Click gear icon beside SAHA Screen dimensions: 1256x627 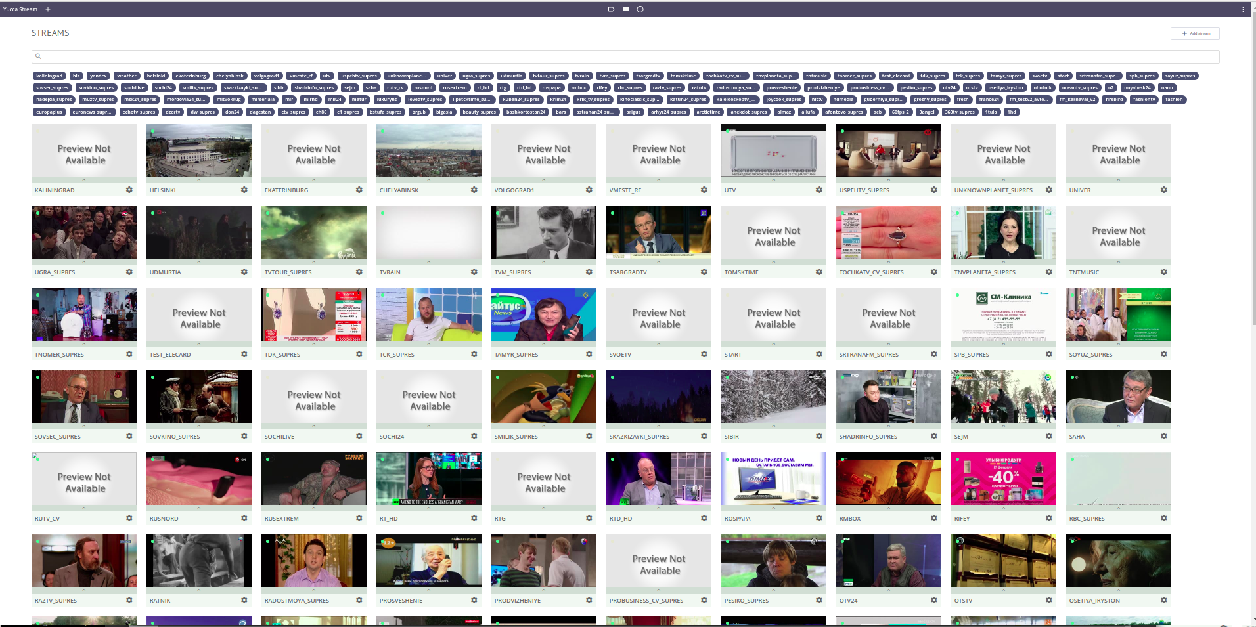1164,436
